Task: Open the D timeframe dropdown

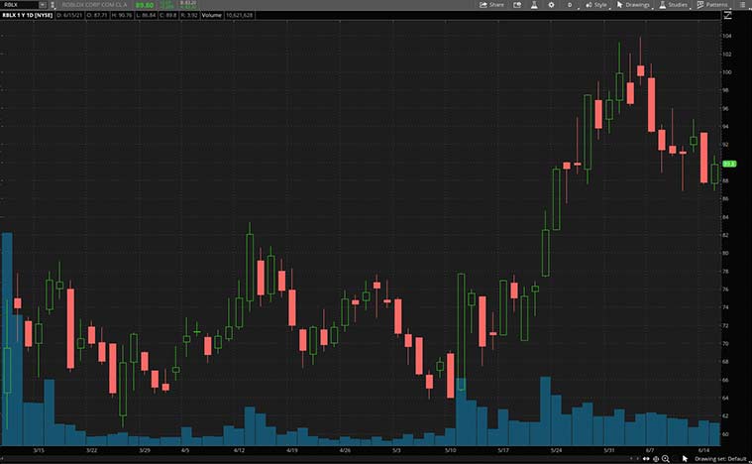Action: point(570,5)
